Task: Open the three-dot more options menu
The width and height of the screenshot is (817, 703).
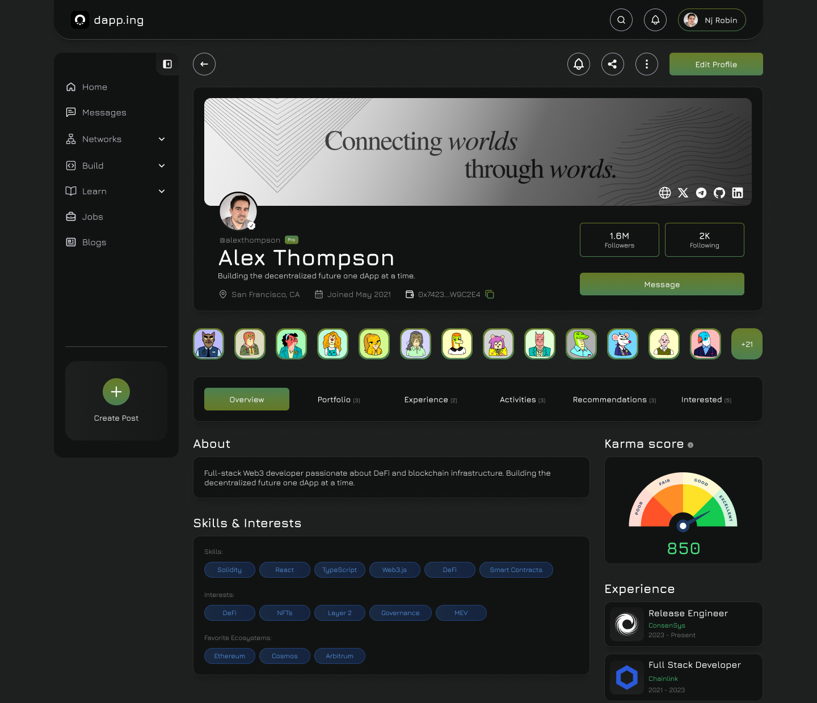Action: point(647,64)
